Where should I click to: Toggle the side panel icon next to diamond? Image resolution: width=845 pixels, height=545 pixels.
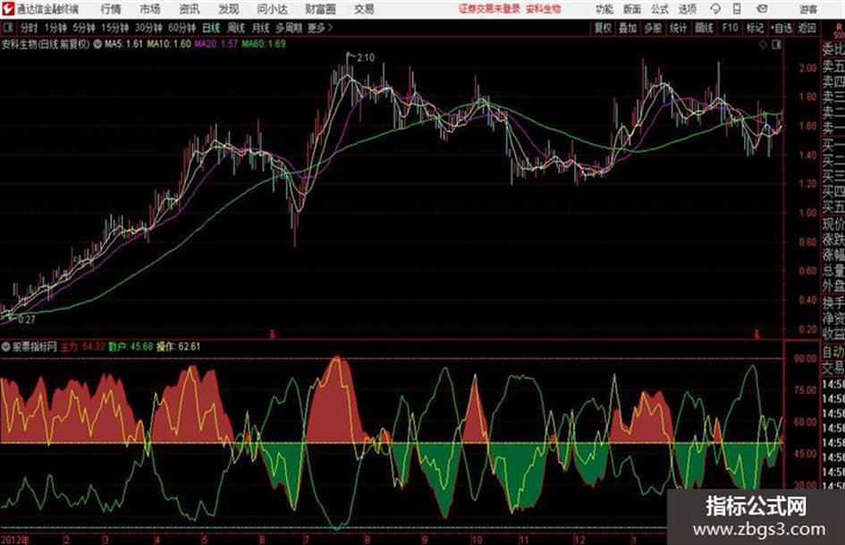pos(776,45)
